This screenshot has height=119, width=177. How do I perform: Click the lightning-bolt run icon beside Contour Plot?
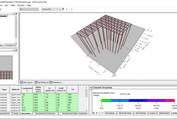[x=63, y=9]
